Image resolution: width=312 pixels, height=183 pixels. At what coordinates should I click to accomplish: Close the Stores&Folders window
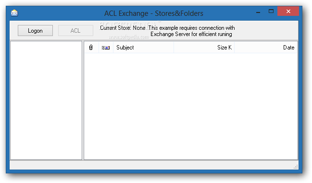[288, 12]
